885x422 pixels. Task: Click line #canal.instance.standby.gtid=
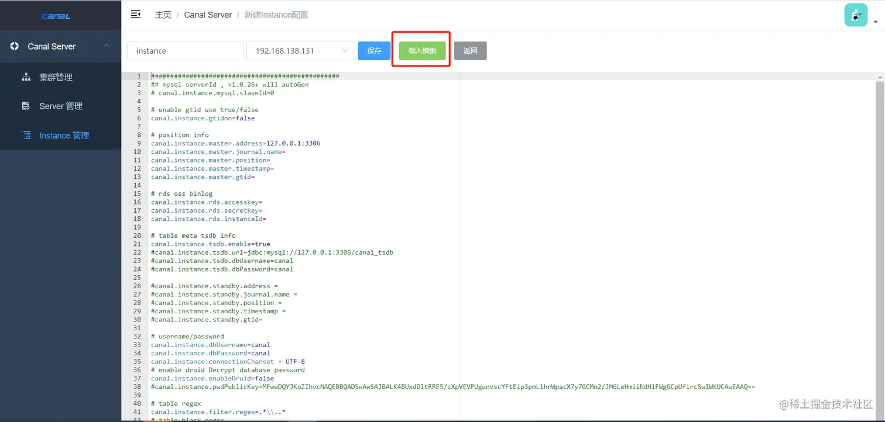click(207, 320)
